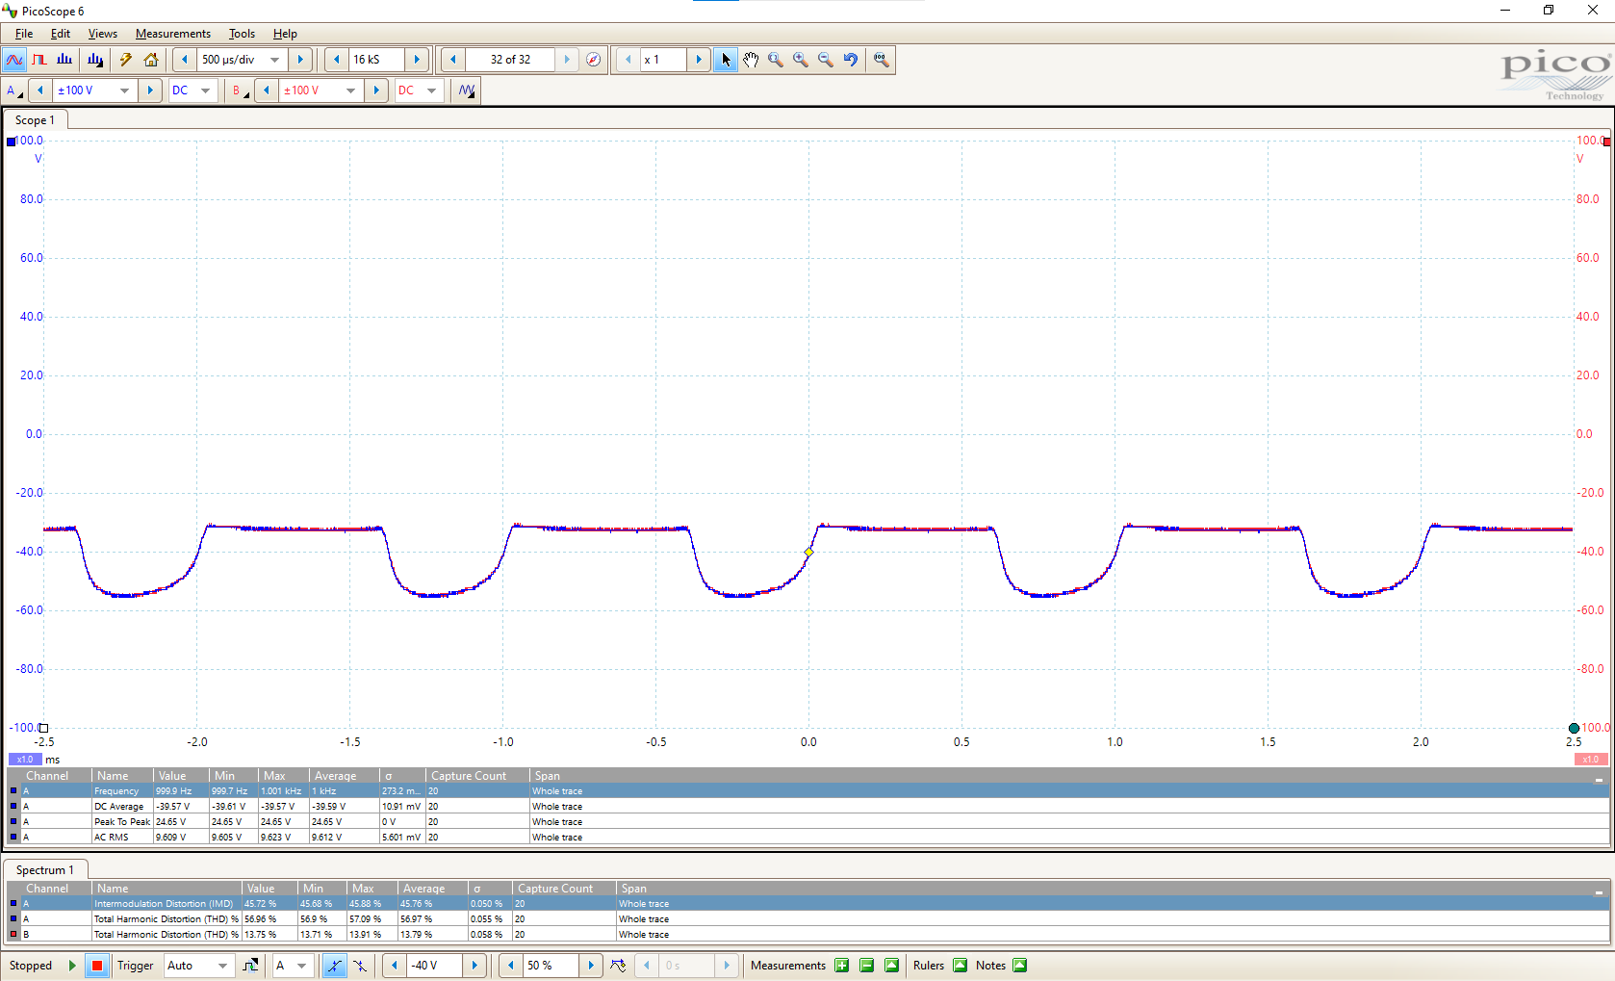
Task: Delete measurement with green minus button
Action: click(x=867, y=966)
